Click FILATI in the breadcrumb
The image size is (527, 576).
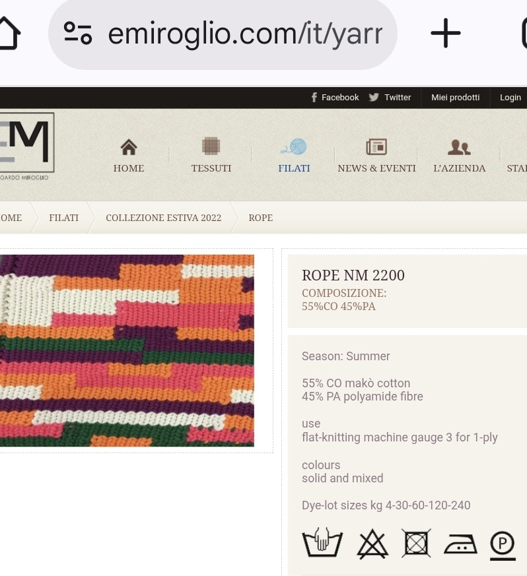(x=63, y=218)
